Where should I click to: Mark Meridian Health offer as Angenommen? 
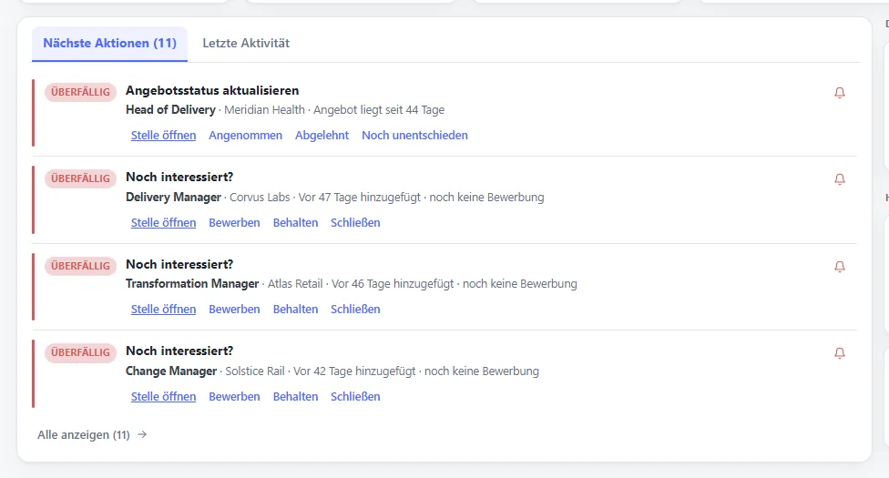point(246,136)
